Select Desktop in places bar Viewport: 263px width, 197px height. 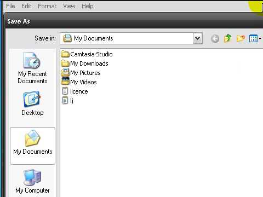pos(32,103)
